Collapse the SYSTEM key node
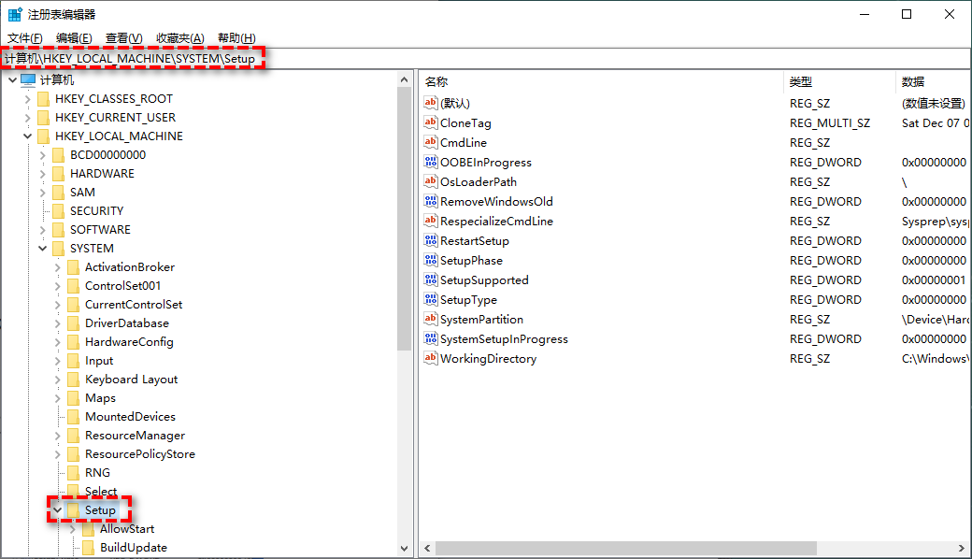The image size is (972, 559). pos(43,249)
